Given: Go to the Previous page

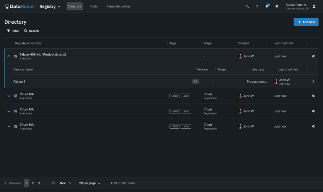Looking at the screenshot, I should pos(13,183).
